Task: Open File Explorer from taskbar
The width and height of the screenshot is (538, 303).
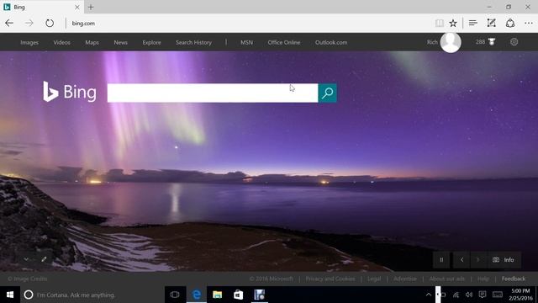Action: (x=217, y=295)
